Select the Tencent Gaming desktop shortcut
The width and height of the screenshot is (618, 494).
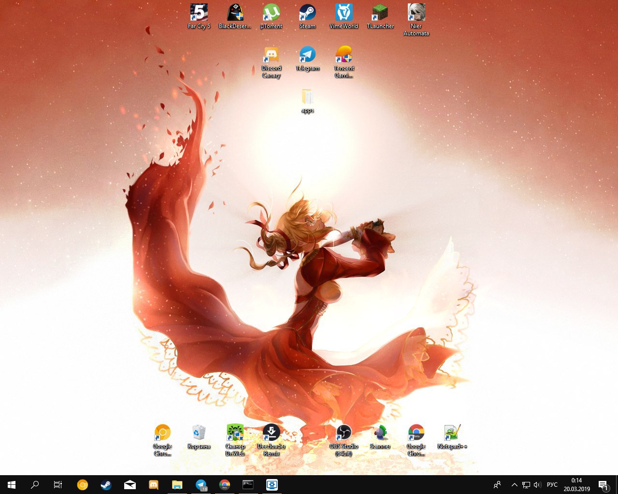click(x=344, y=62)
